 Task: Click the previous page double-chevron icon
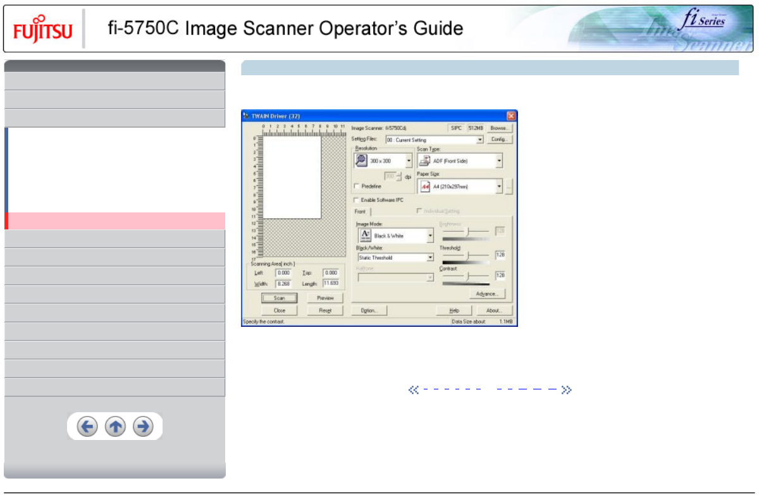click(x=413, y=390)
